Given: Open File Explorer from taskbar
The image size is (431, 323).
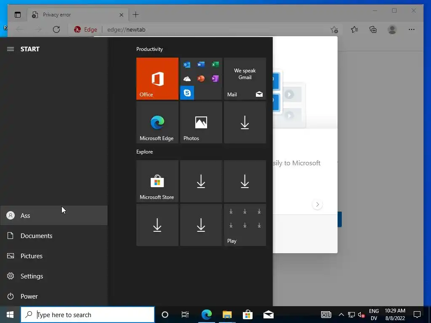Looking at the screenshot, I should click(x=227, y=315).
